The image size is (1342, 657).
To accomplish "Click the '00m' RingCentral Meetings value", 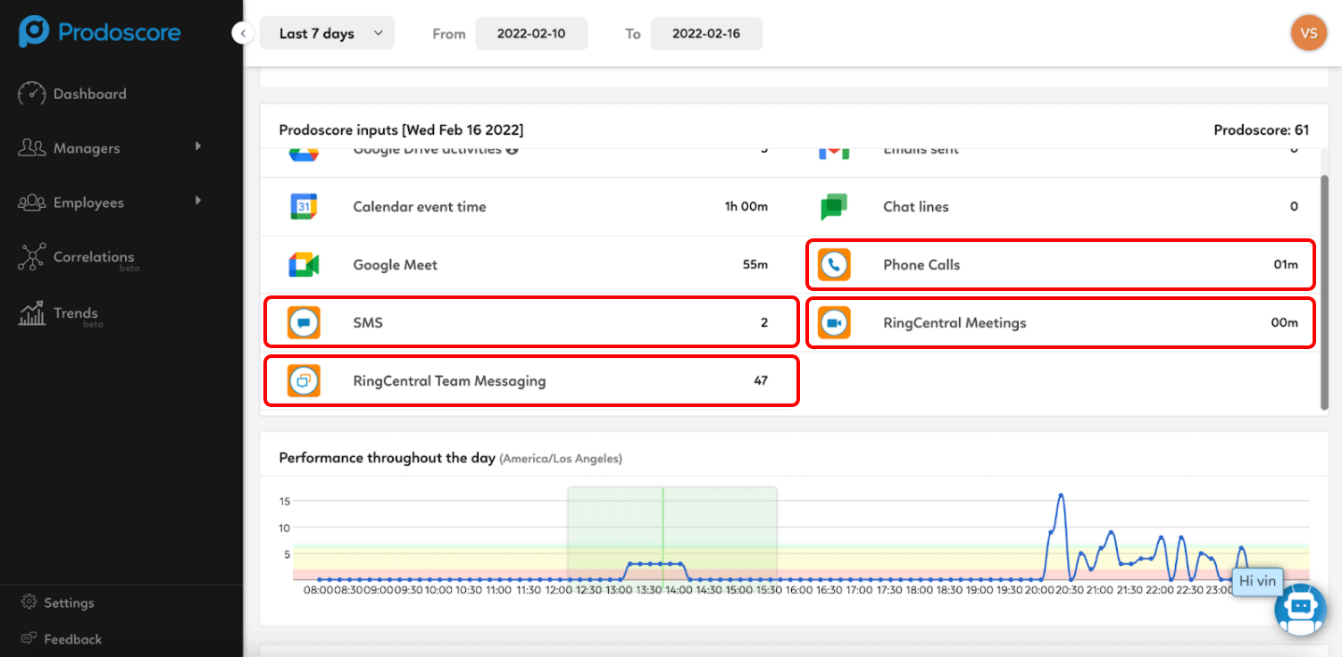I will tap(1285, 322).
